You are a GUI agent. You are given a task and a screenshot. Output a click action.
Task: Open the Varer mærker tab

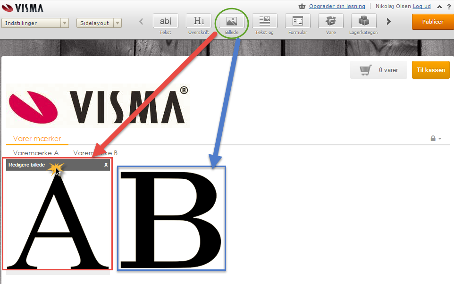tap(37, 139)
